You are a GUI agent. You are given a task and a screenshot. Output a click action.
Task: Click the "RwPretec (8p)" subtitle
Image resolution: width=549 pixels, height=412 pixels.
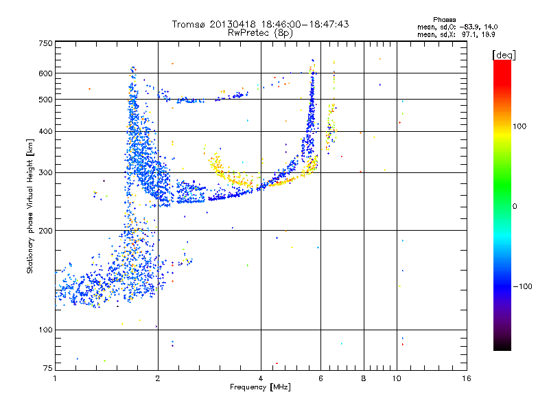click(x=260, y=33)
